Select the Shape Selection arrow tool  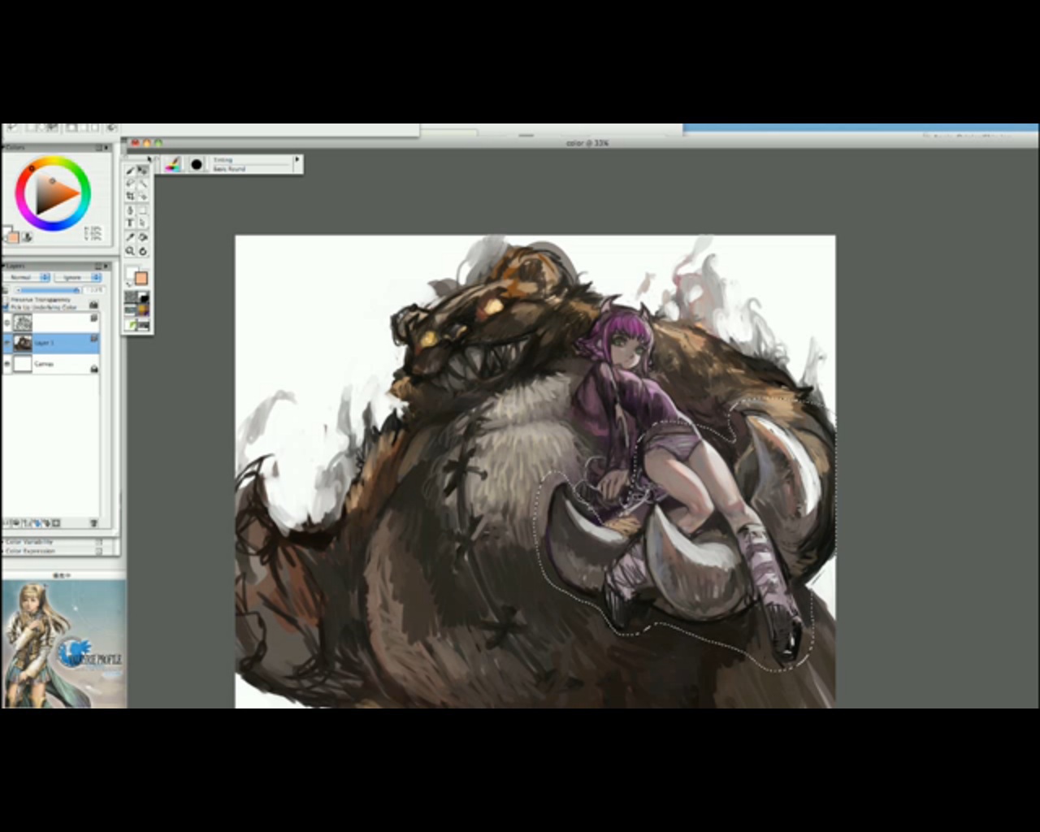coord(143,223)
